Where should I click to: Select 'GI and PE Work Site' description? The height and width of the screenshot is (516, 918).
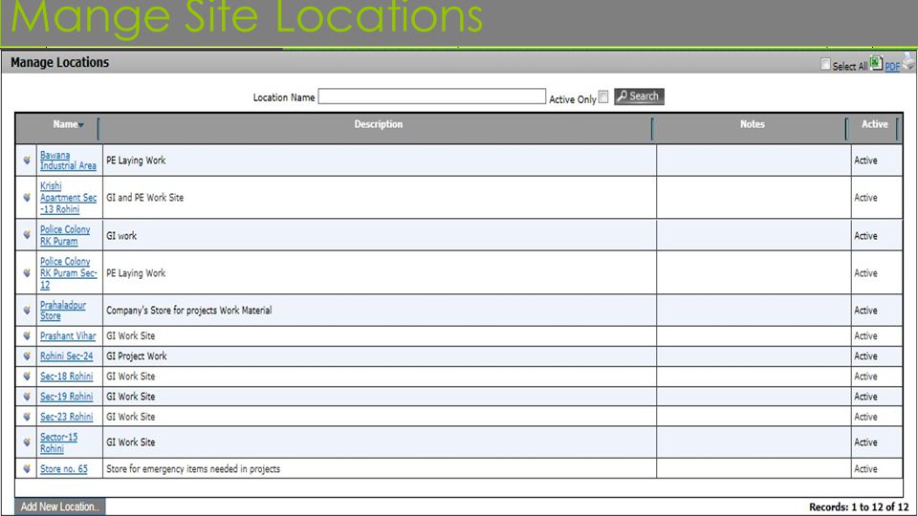point(144,198)
